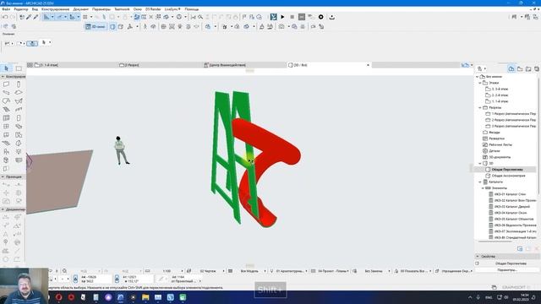The width and height of the screenshot is (541, 304).
Task: Click the export upload icon
Action: coord(332,17)
